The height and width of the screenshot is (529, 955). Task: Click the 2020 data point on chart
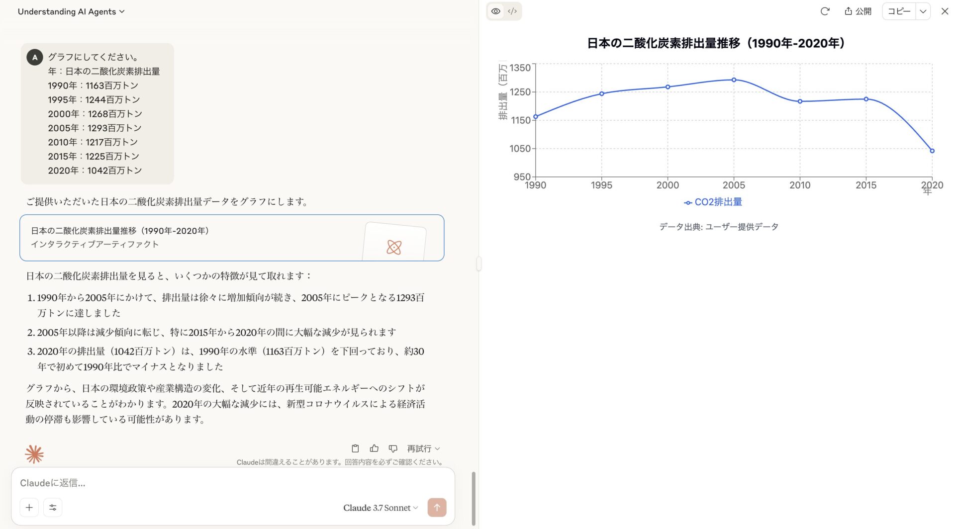932,151
